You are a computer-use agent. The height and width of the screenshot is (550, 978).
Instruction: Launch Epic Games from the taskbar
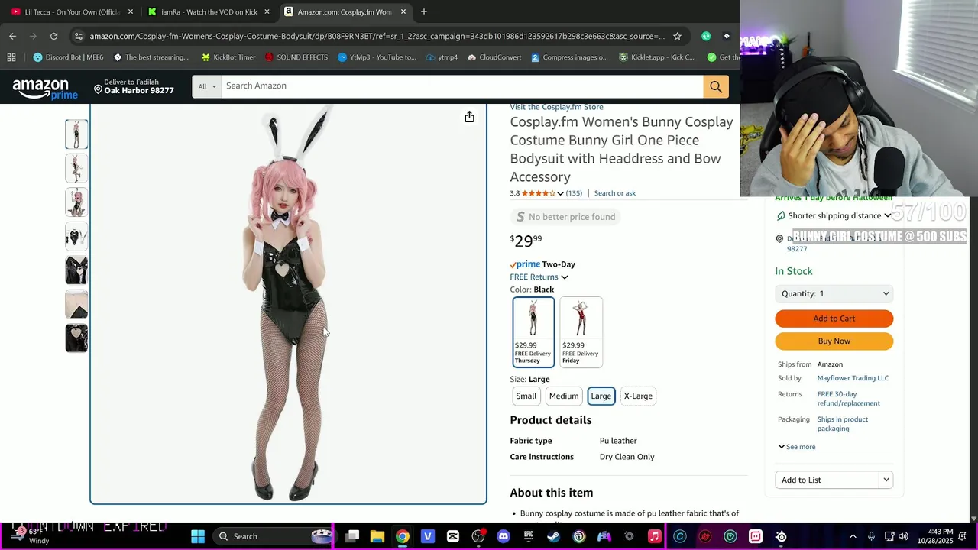pos(529,536)
